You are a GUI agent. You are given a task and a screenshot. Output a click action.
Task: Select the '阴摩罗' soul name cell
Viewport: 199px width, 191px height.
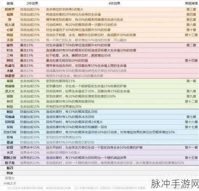10,9
